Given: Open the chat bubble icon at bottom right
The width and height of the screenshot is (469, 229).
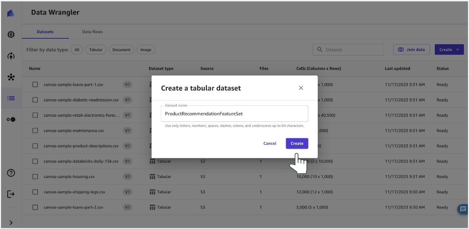Looking at the screenshot, I should (x=463, y=209).
